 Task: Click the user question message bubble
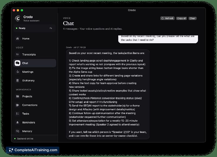point(158,39)
